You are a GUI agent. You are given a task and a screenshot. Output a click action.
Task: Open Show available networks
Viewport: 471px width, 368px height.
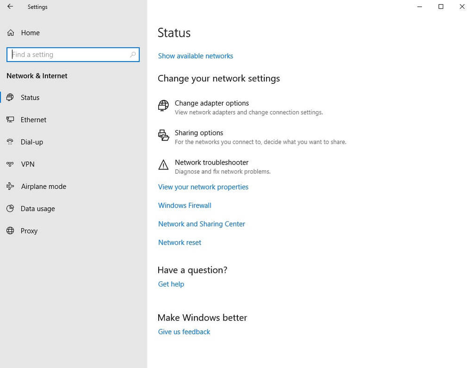195,56
